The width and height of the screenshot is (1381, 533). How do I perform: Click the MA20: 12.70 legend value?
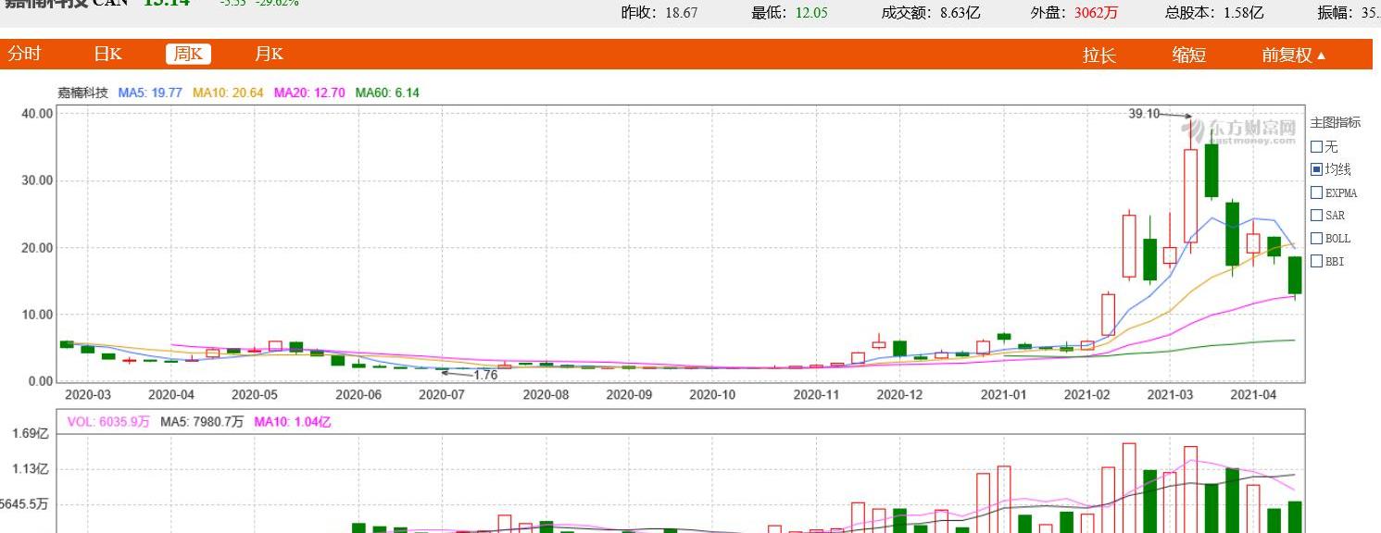(309, 93)
